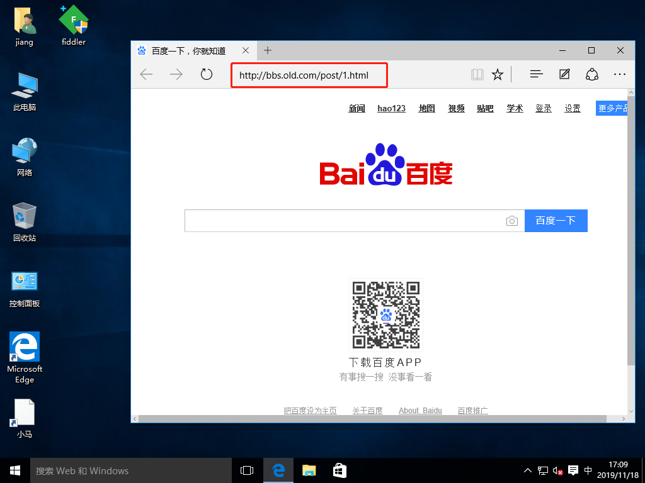The width and height of the screenshot is (645, 483).
Task: Click the 百度推广 link
Action: [472, 410]
